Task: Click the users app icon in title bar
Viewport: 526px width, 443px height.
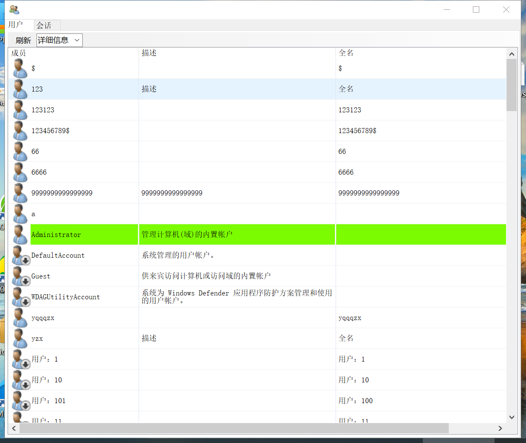Action: [x=14, y=9]
